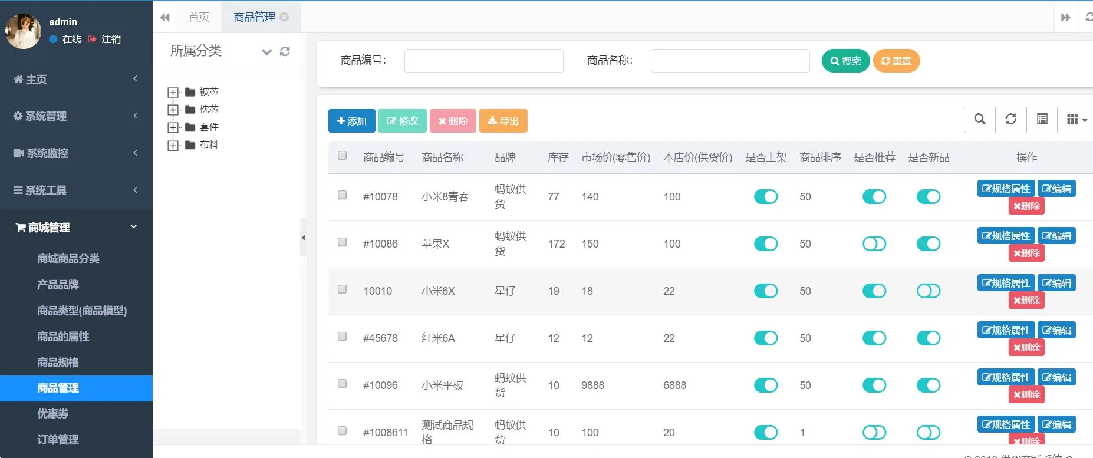Click the 添加 add button
The width and height of the screenshot is (1093, 458).
351,121
